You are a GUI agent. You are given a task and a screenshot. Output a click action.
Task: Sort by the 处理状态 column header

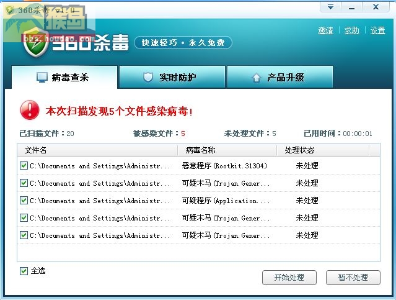[x=323, y=150]
